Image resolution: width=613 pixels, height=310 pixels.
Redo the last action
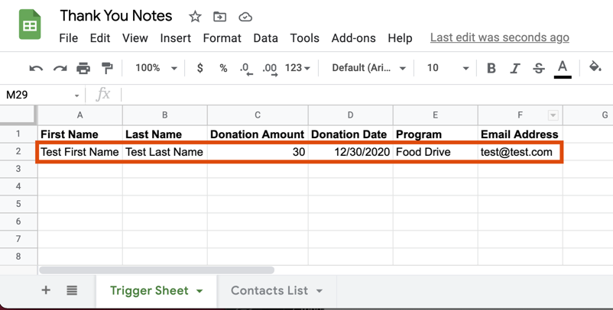coord(60,68)
